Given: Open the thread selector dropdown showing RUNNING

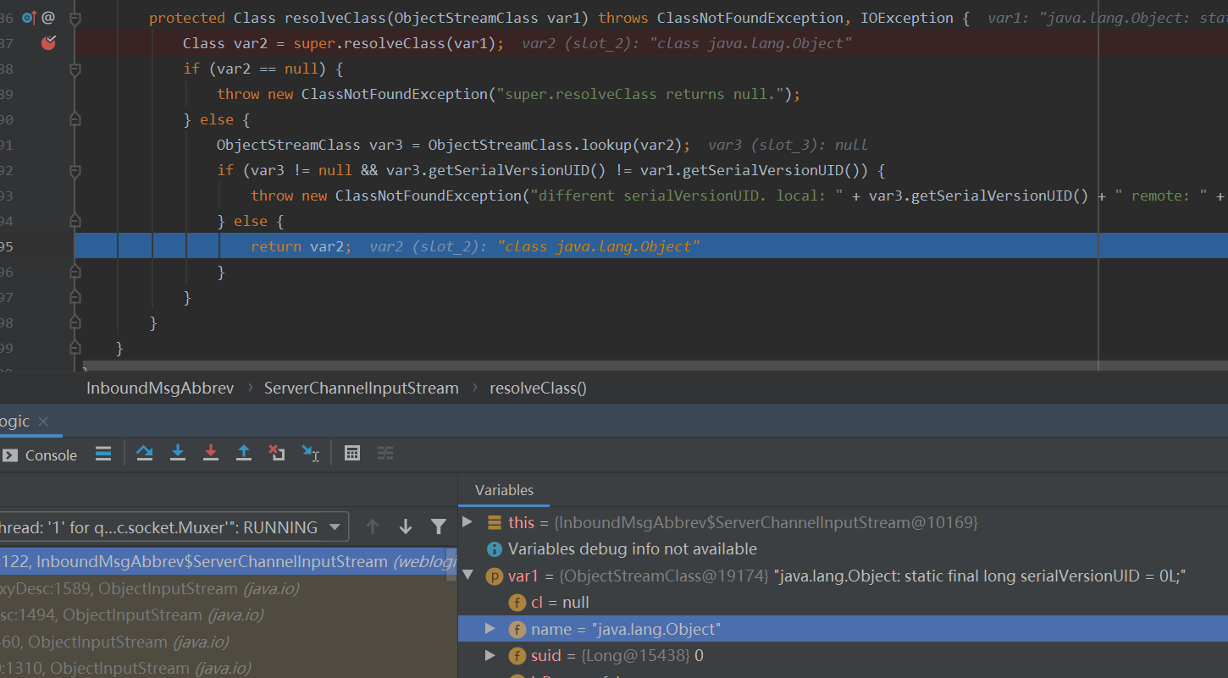Looking at the screenshot, I should 174,527.
